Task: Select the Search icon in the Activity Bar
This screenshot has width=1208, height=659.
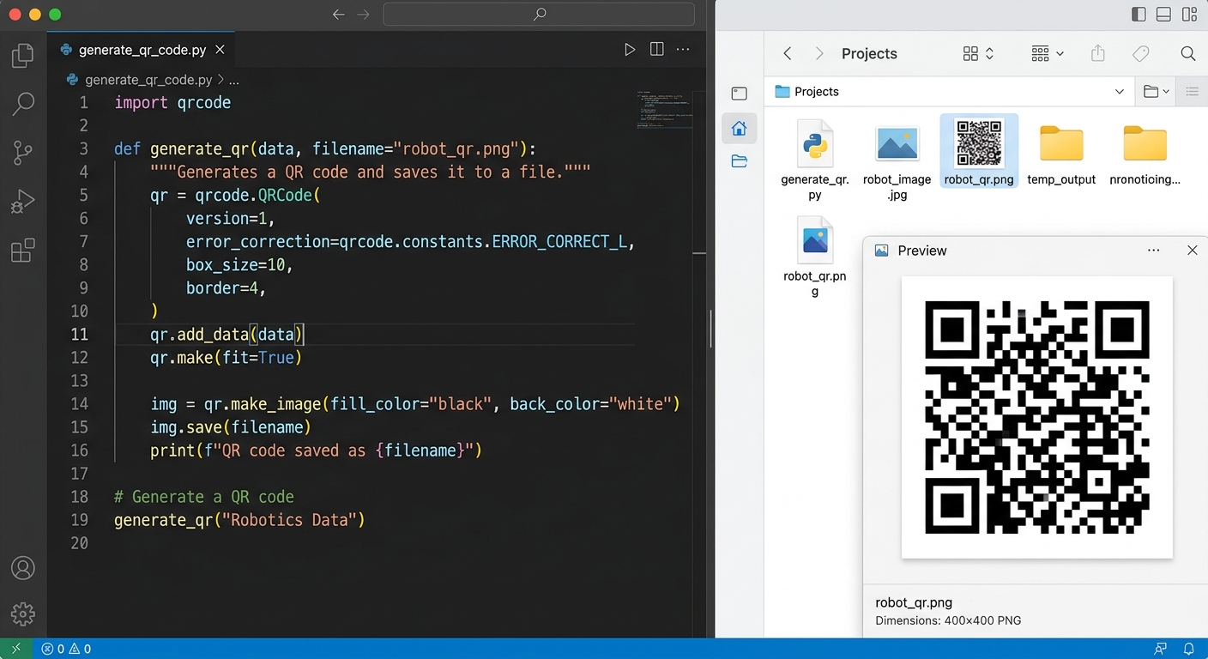Action: coord(22,104)
